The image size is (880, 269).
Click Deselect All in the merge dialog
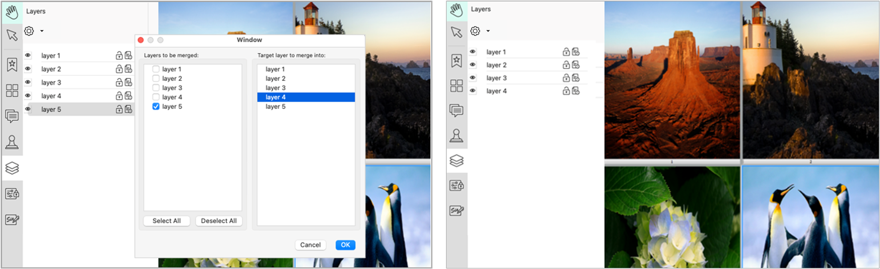coord(219,221)
